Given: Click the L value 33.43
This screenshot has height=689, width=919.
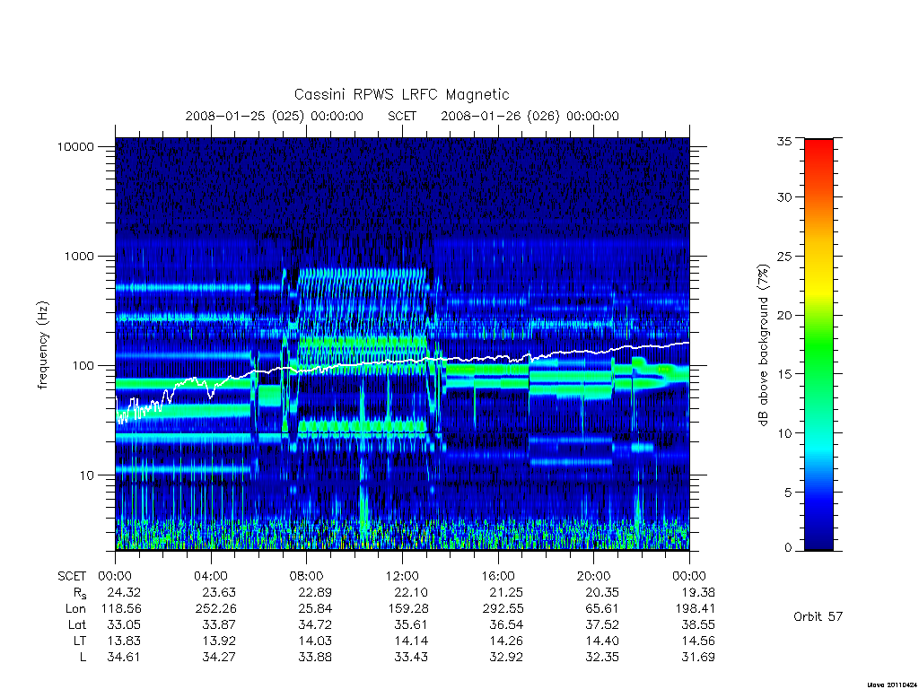Looking at the screenshot, I should 411,658.
